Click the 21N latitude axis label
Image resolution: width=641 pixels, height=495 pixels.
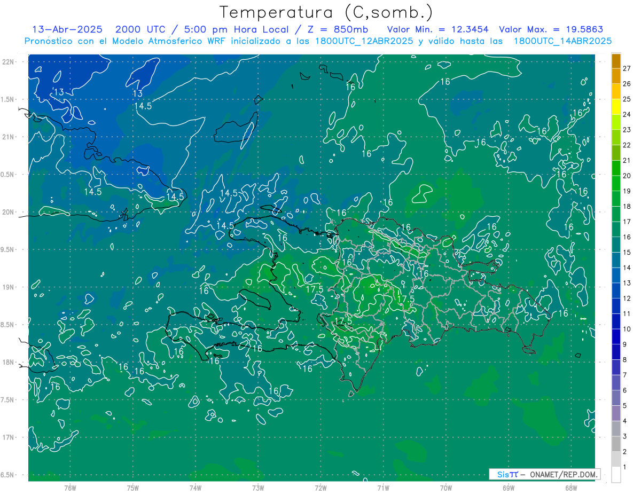click(x=9, y=137)
